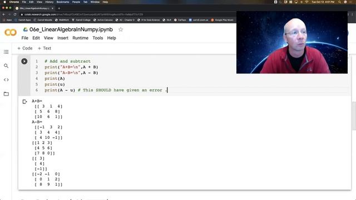Viewport: 356px width, 200px height.
Task: Click the 'A+B=' output label
Action: coord(37,101)
